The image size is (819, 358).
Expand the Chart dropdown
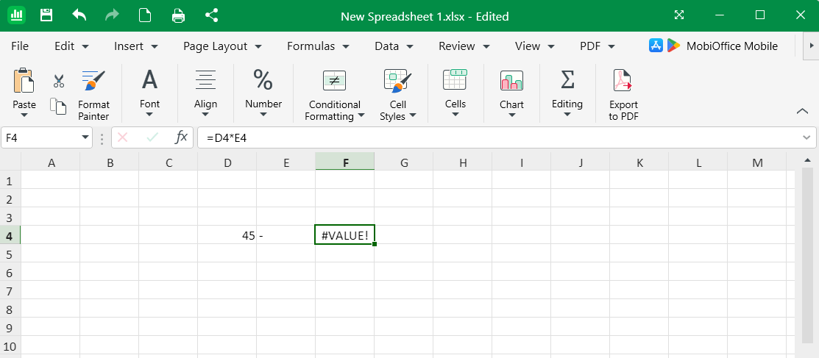[511, 96]
